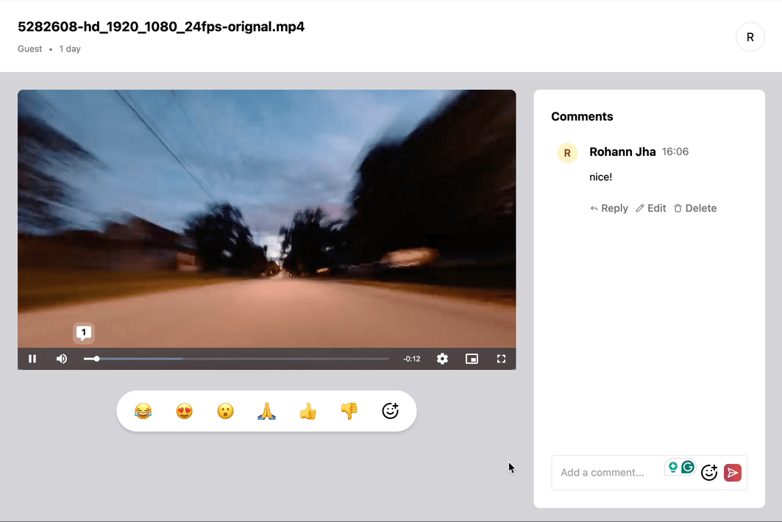The width and height of the screenshot is (782, 522).
Task: Click the Grammarly icon in comment box
Action: click(688, 467)
